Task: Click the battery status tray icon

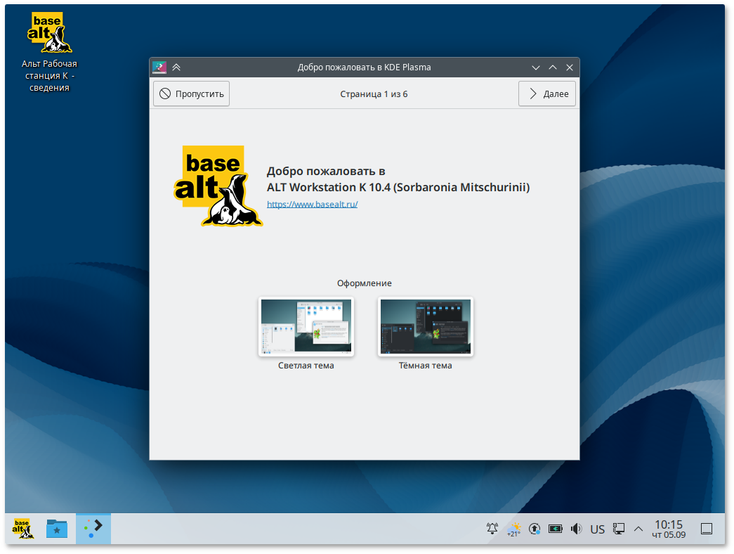Action: coord(556,529)
